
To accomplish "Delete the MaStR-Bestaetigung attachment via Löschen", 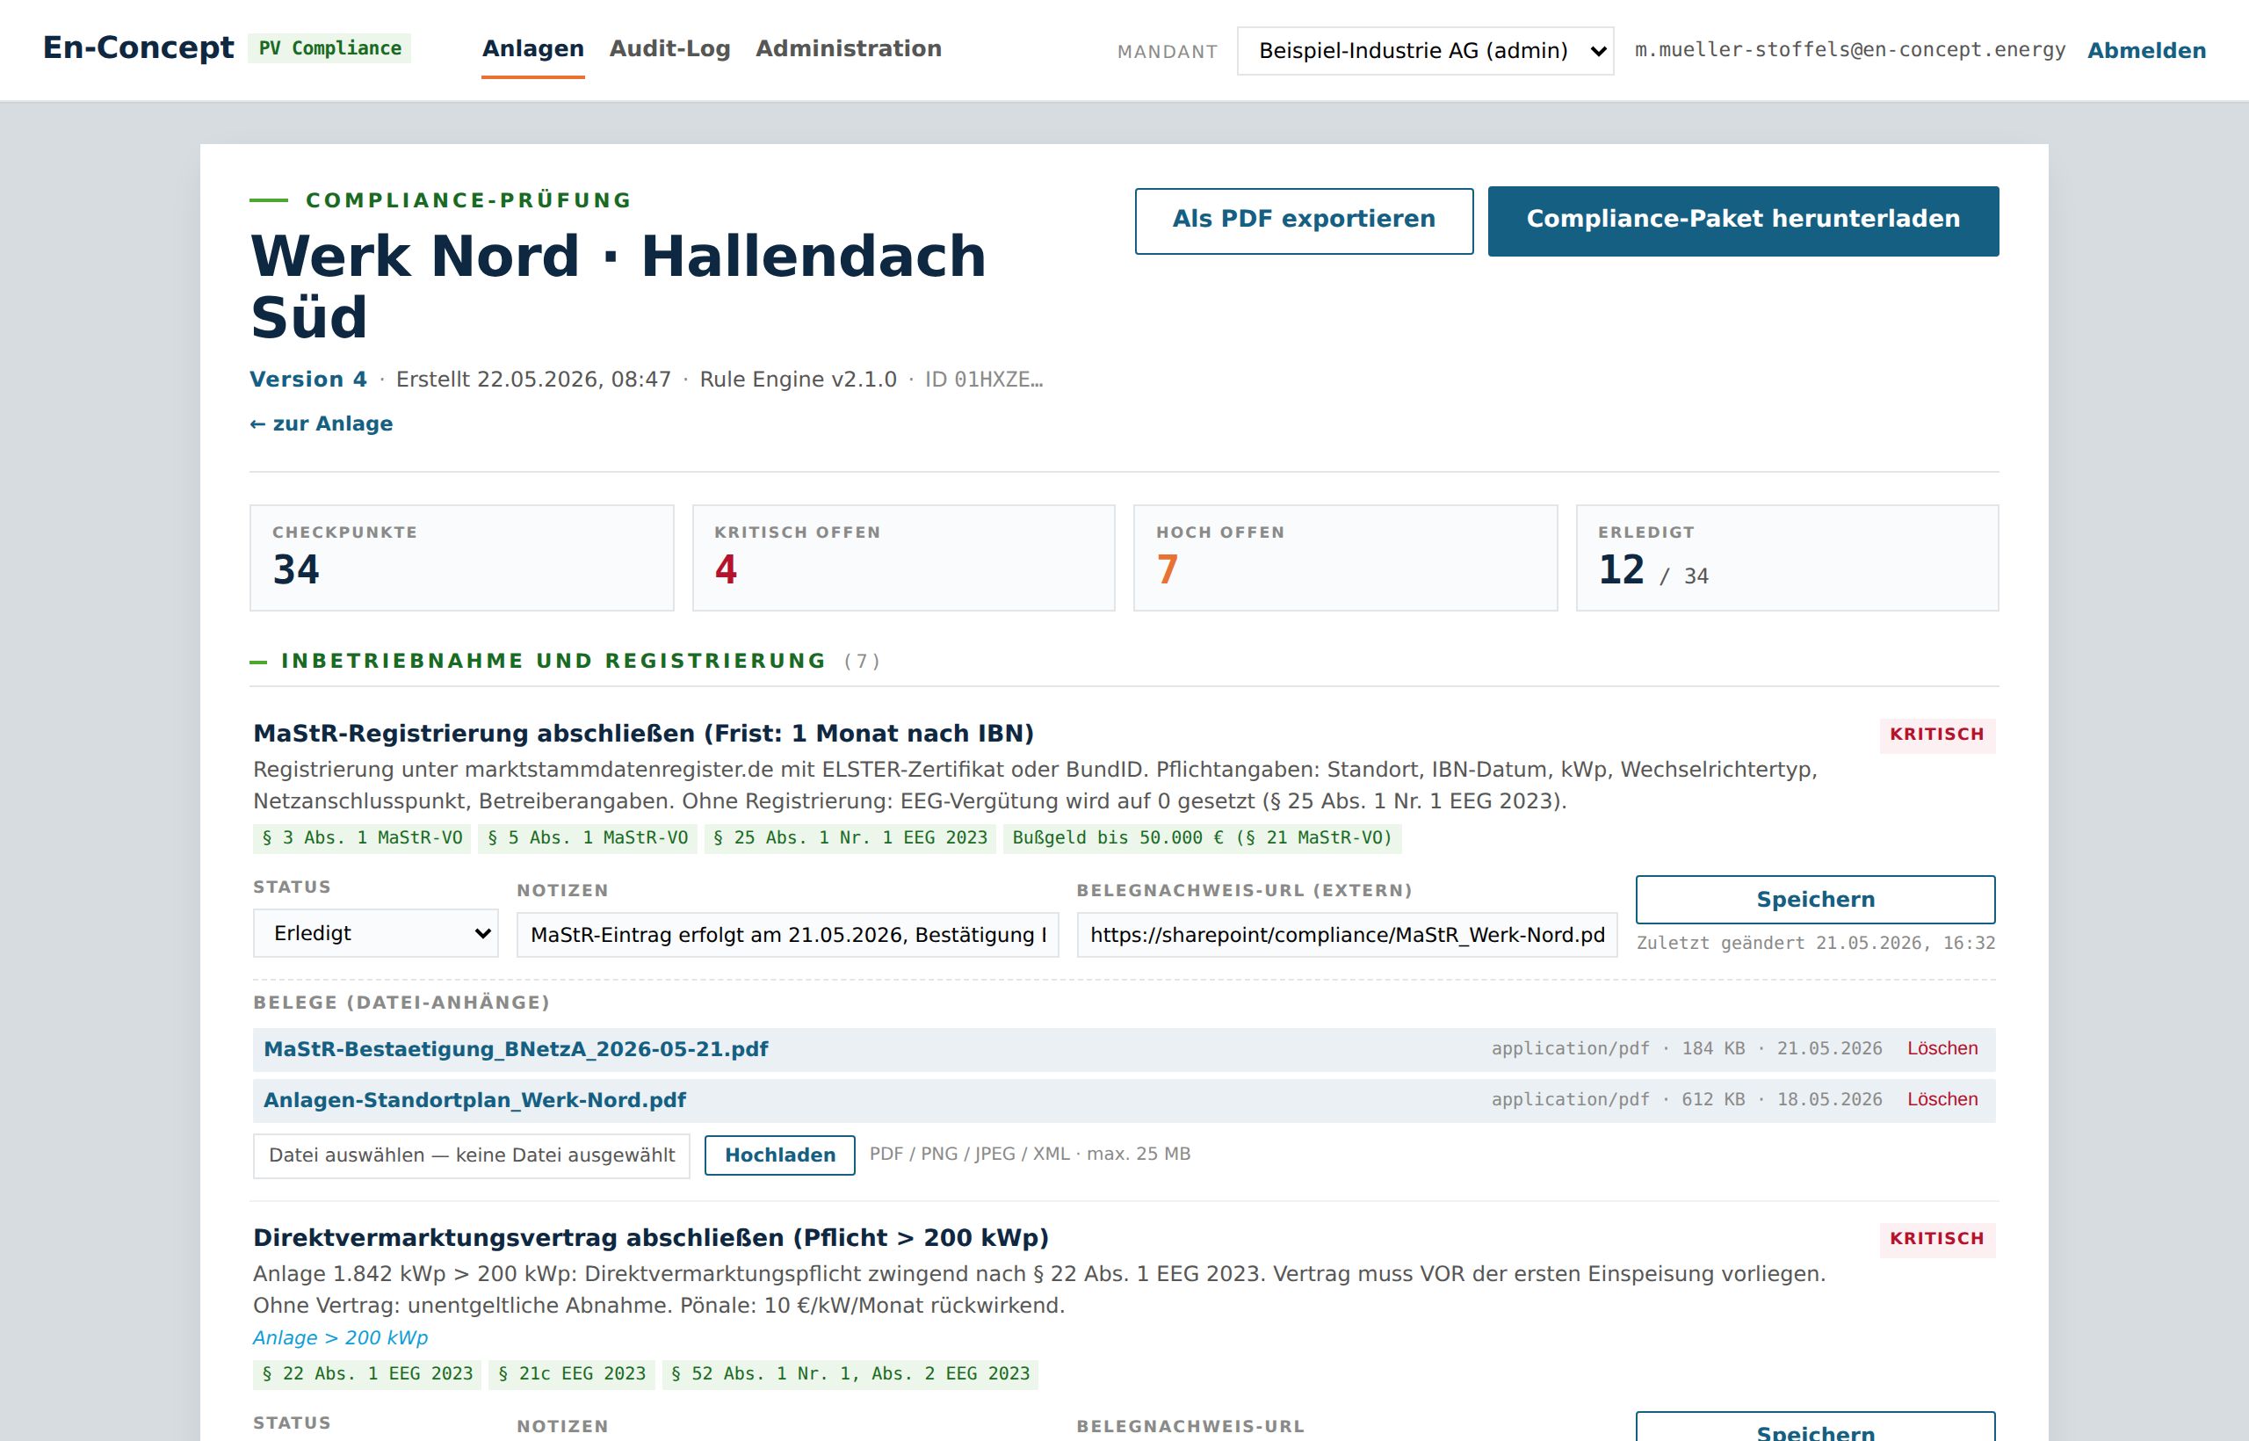I will (1942, 1048).
